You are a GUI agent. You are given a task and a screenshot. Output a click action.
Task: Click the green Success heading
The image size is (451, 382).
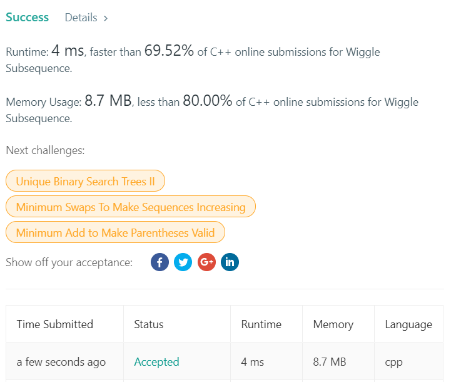(28, 18)
